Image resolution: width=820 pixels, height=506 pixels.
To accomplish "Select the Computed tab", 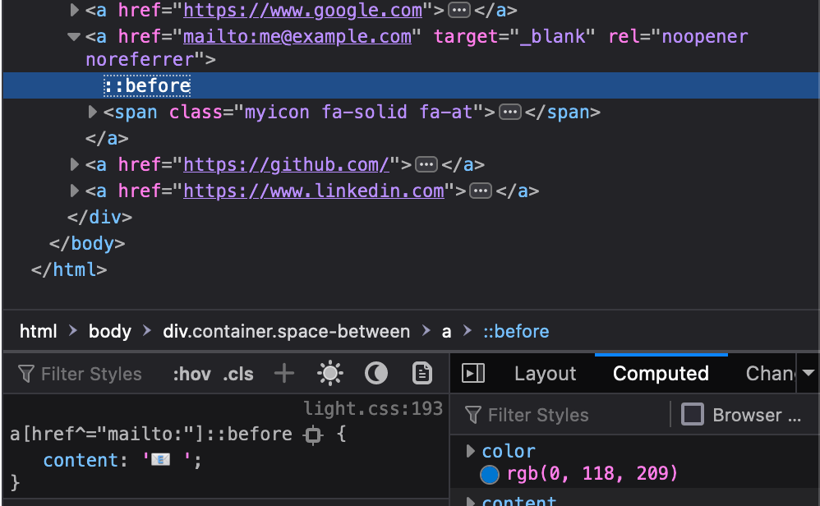I will pyautogui.click(x=661, y=373).
